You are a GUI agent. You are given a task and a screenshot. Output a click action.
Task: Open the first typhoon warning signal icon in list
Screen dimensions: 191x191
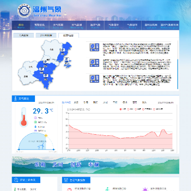pyautogui.click(x=94, y=47)
